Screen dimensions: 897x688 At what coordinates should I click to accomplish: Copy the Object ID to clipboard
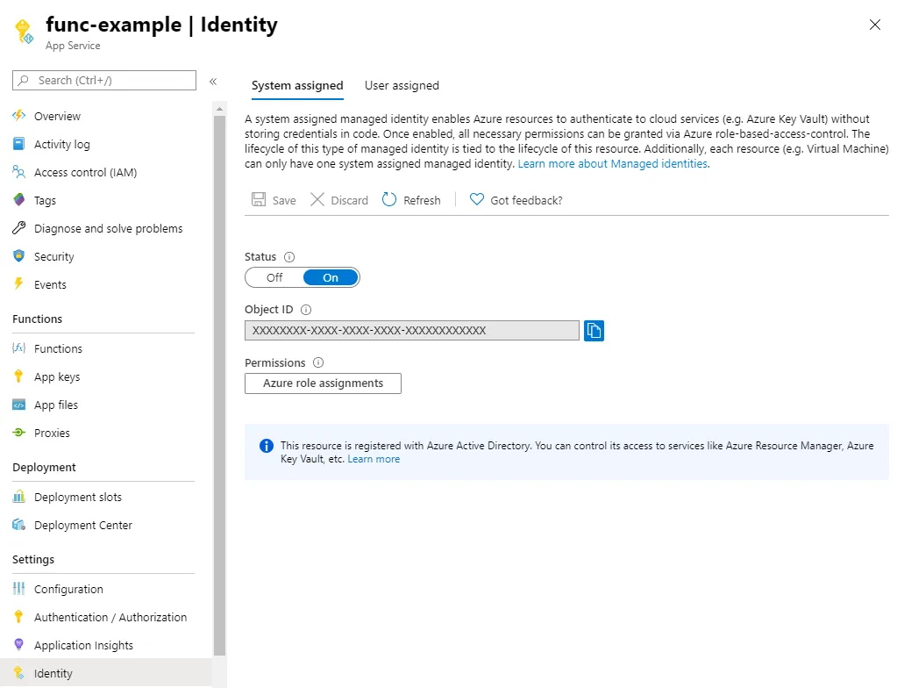(594, 331)
